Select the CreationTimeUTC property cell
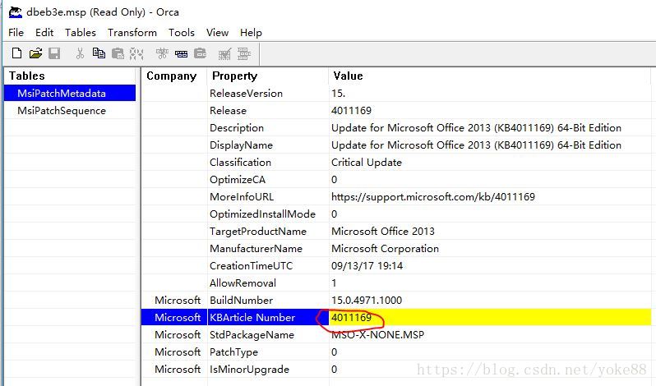 click(252, 266)
